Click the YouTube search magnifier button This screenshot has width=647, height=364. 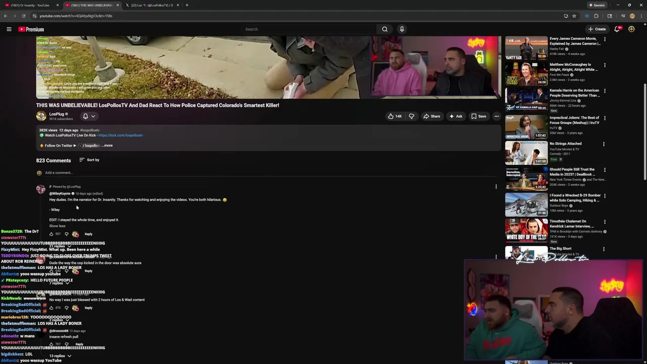click(385, 29)
